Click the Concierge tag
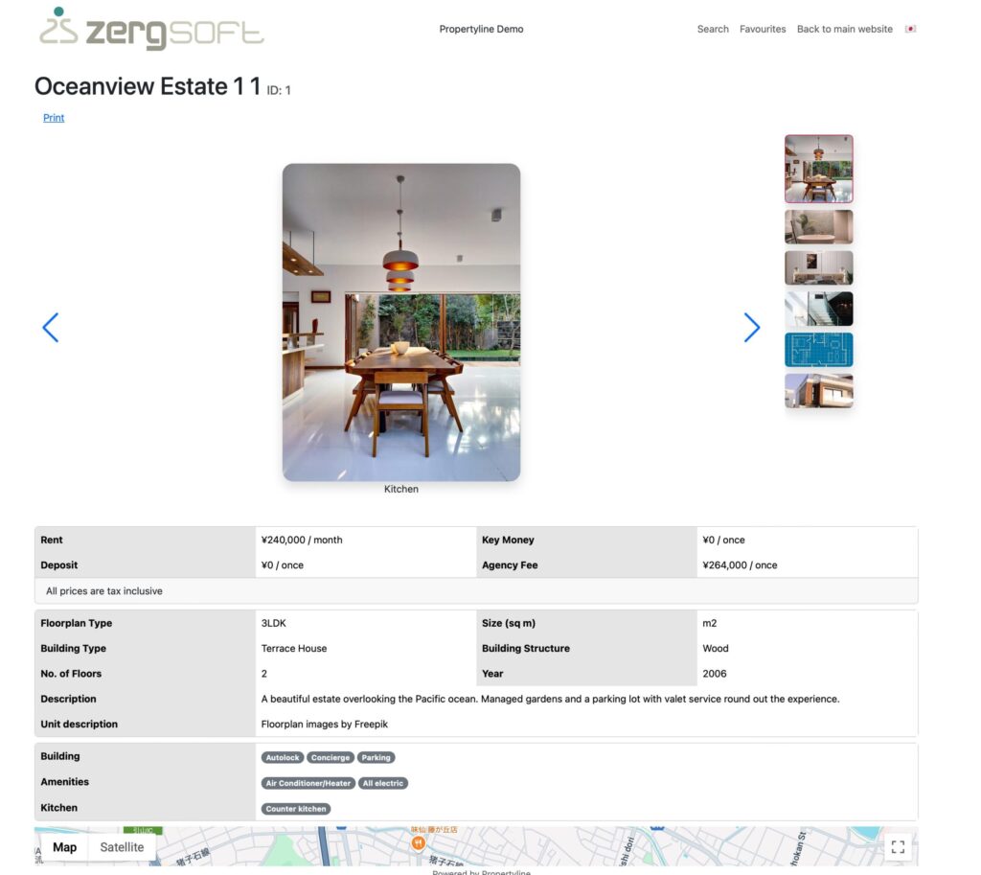Image resolution: width=981 pixels, height=875 pixels. tap(331, 757)
